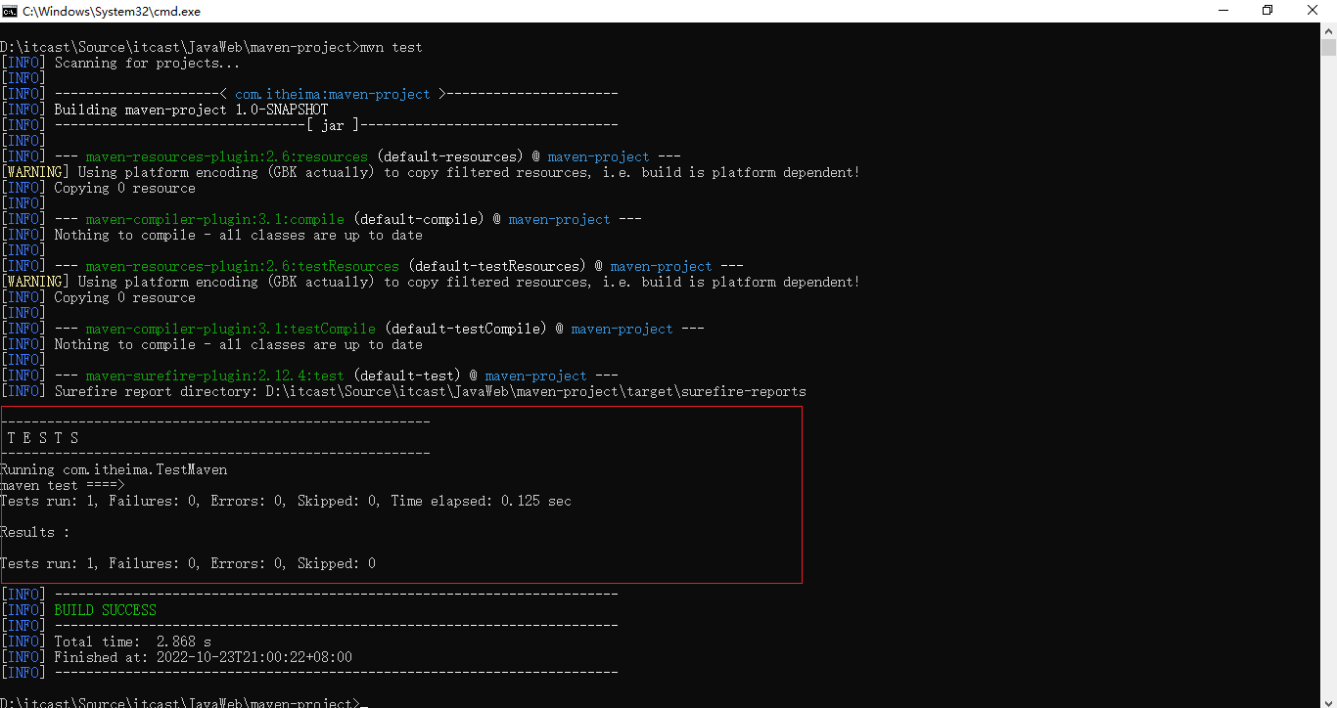
Task: Click the 'Total time: 2.868 s' line
Action: (x=132, y=642)
